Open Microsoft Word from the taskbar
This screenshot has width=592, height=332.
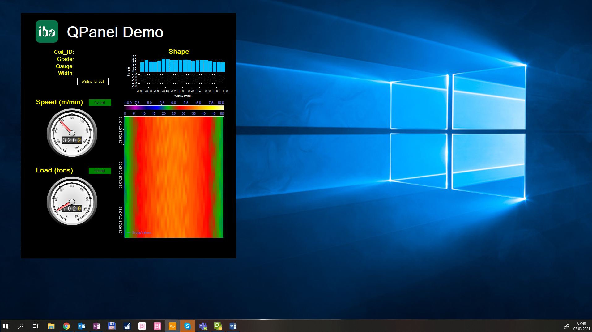pyautogui.click(x=233, y=326)
